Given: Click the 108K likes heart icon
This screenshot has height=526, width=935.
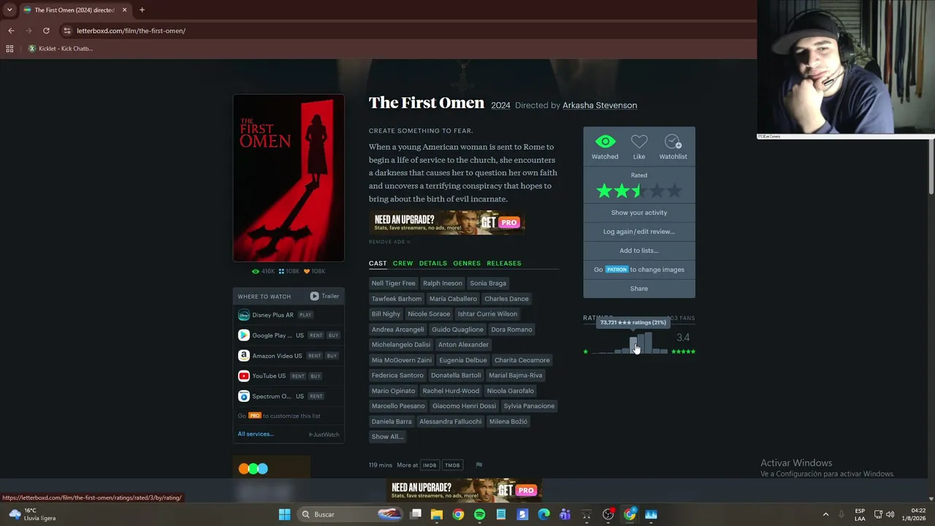Looking at the screenshot, I should click(x=307, y=271).
